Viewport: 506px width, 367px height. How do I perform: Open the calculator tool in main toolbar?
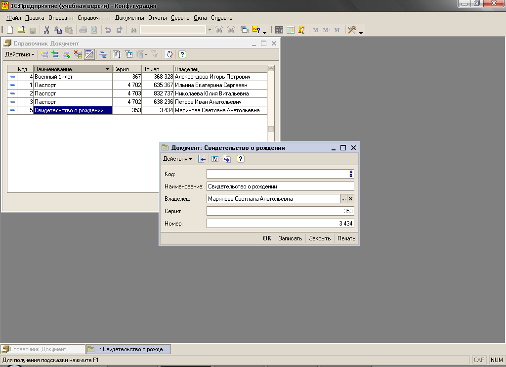click(x=279, y=30)
